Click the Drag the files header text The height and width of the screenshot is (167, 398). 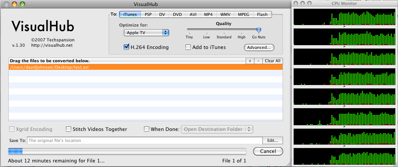click(x=50, y=61)
